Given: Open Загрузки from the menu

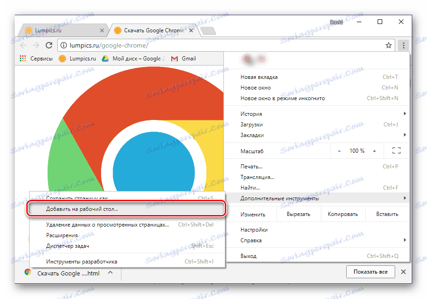Looking at the screenshot, I should click(x=317, y=125).
